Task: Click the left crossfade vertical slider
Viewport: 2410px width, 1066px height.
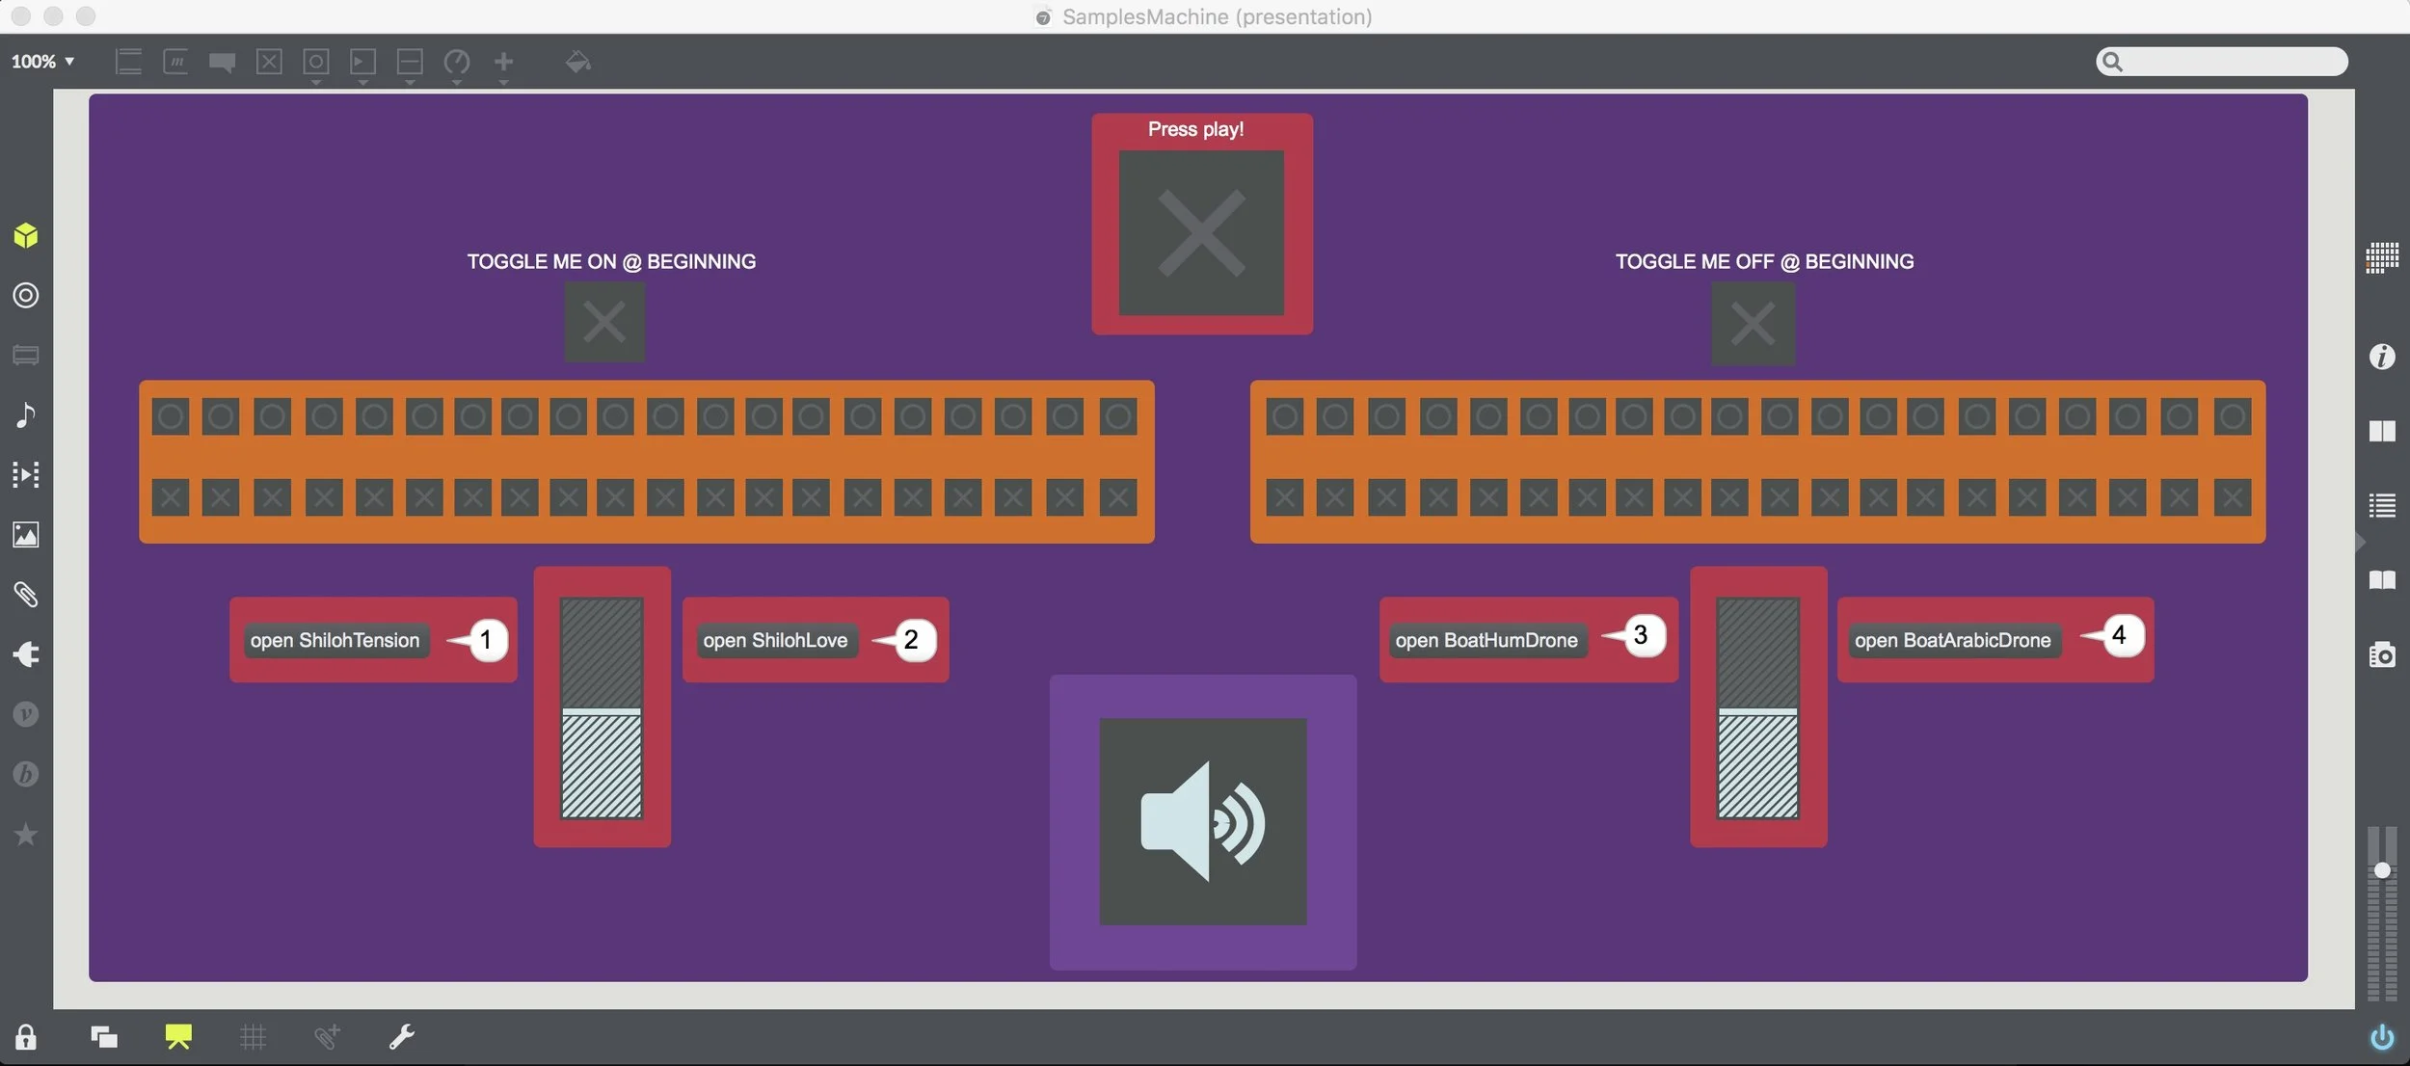Action: tap(602, 708)
